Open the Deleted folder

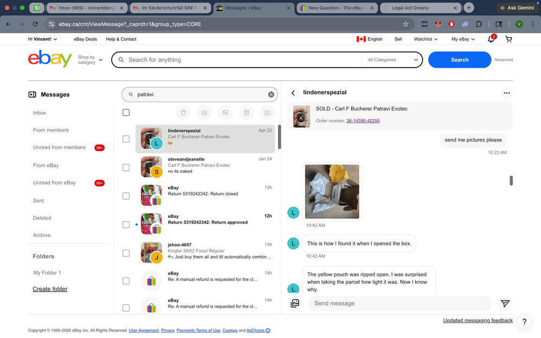[42, 218]
